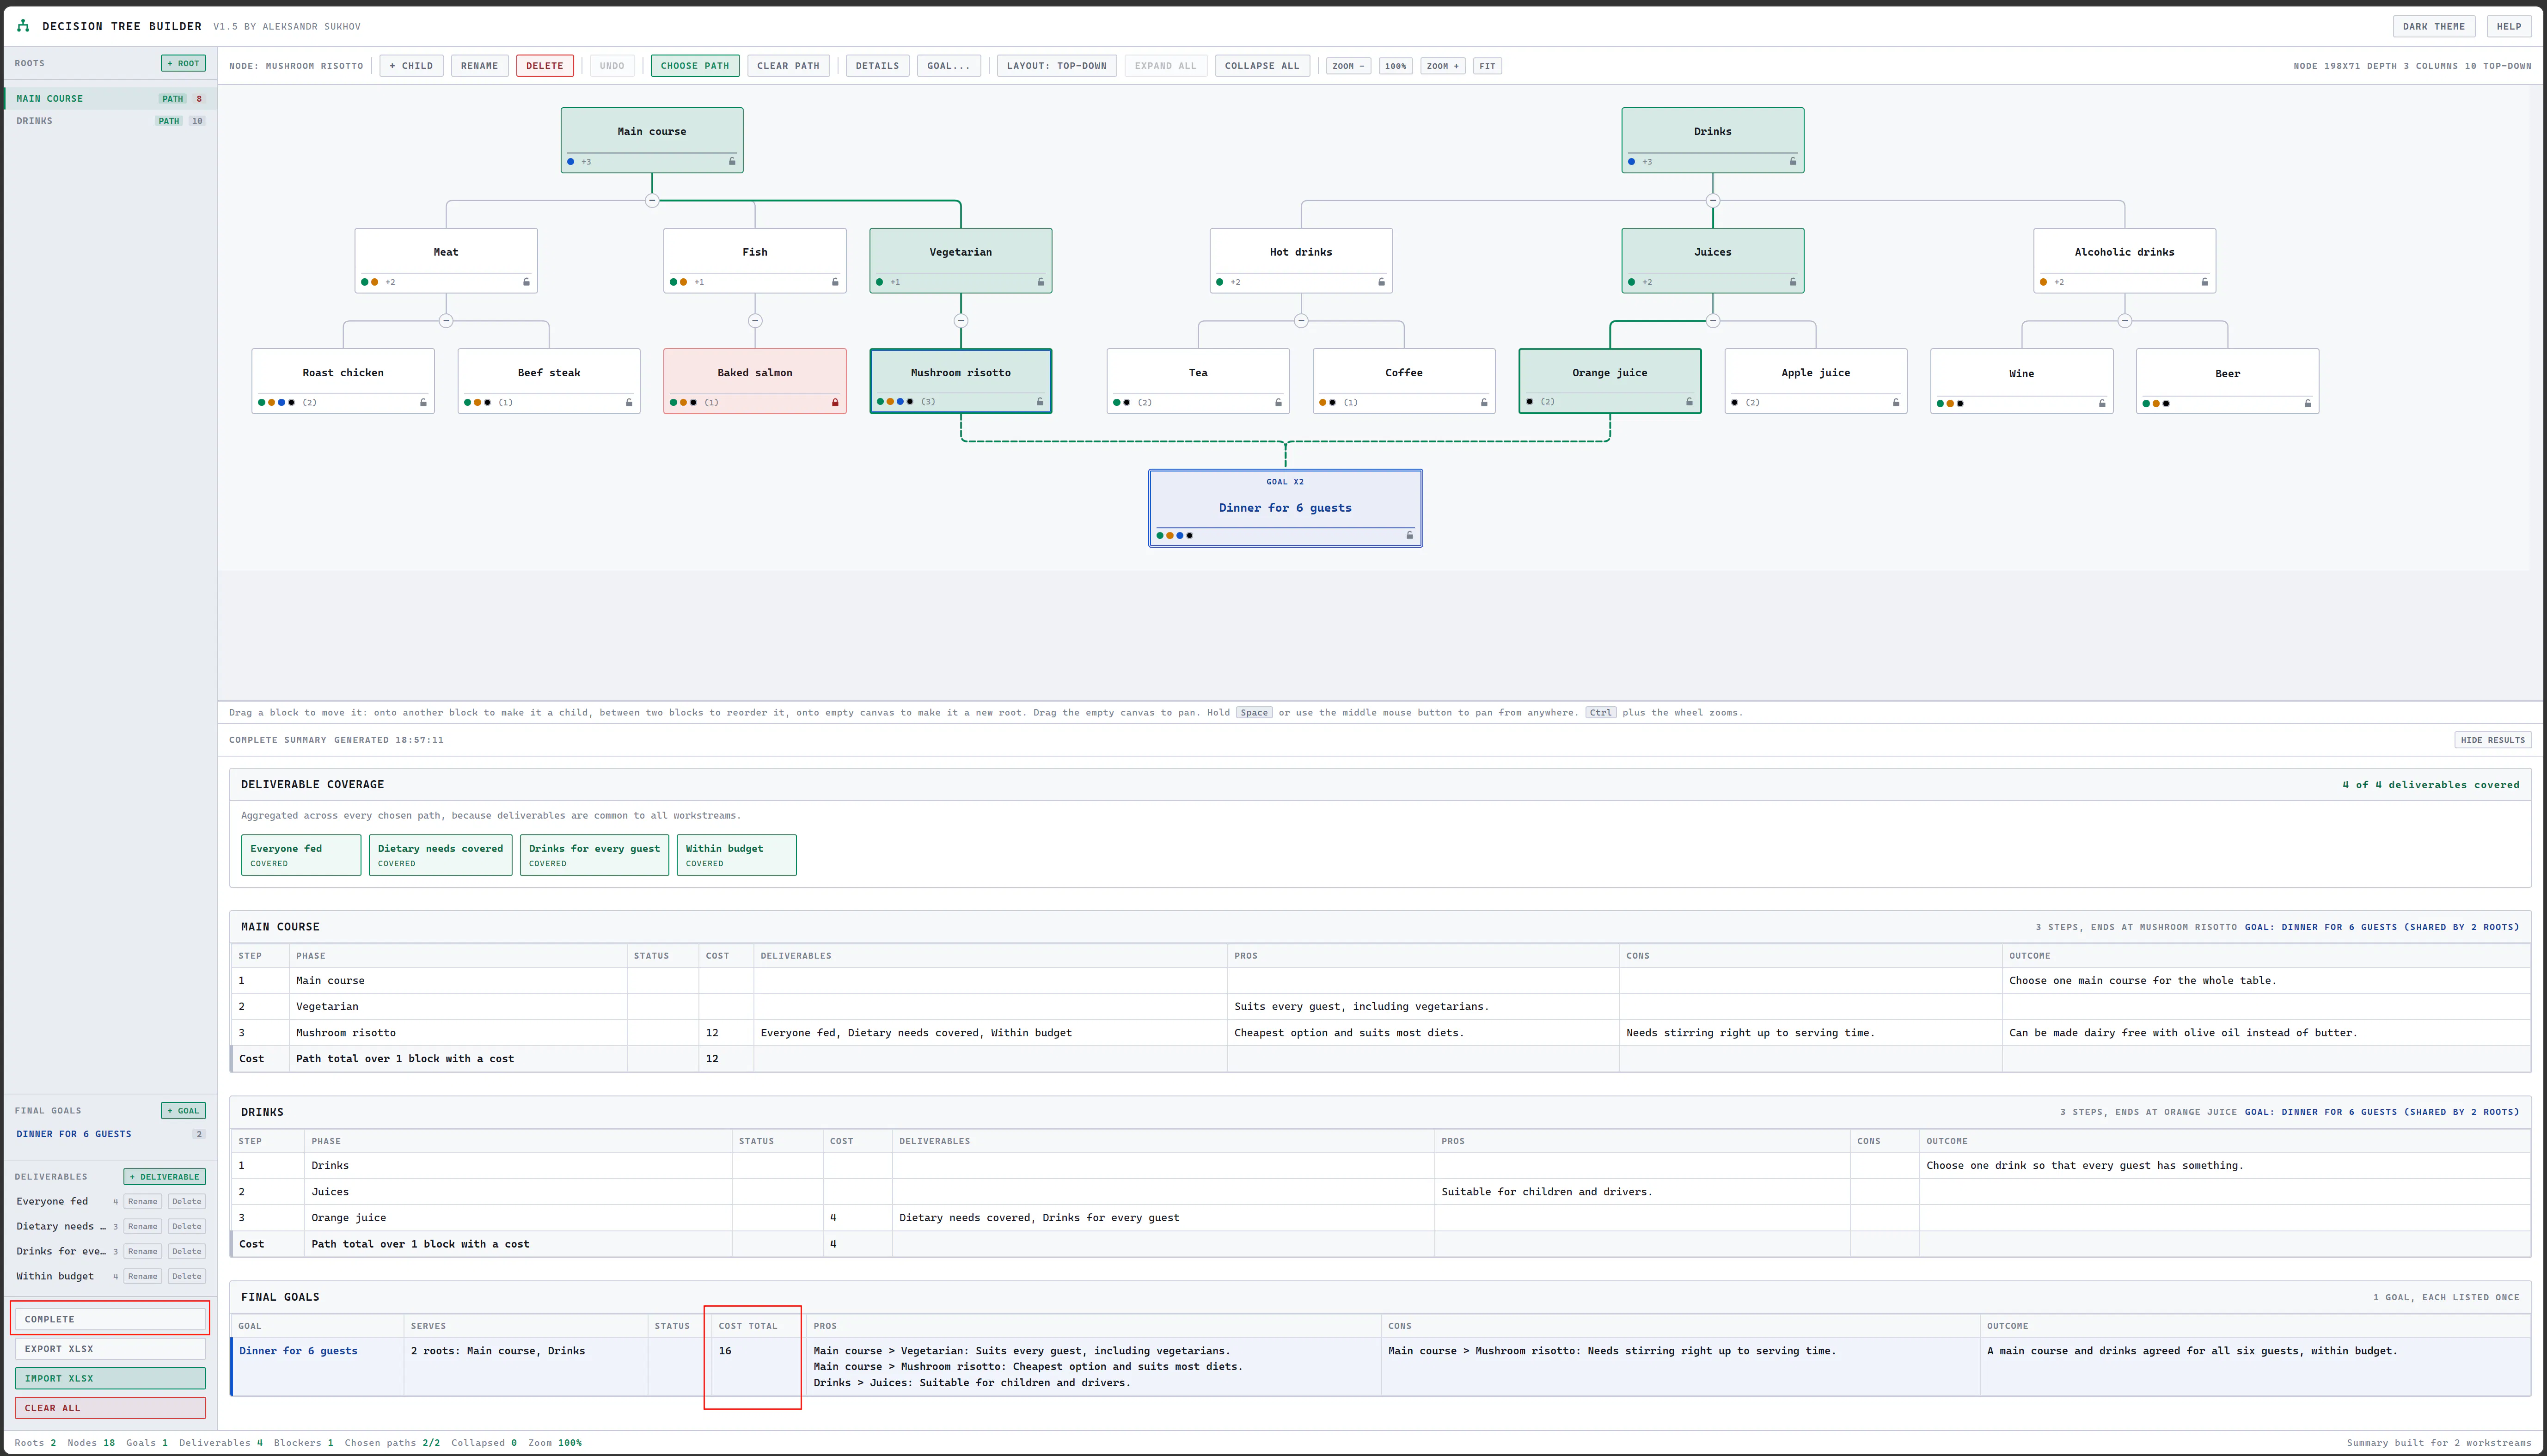The width and height of the screenshot is (2547, 1456).
Task: Click the lock icon on Apple juice node
Action: click(x=1896, y=402)
